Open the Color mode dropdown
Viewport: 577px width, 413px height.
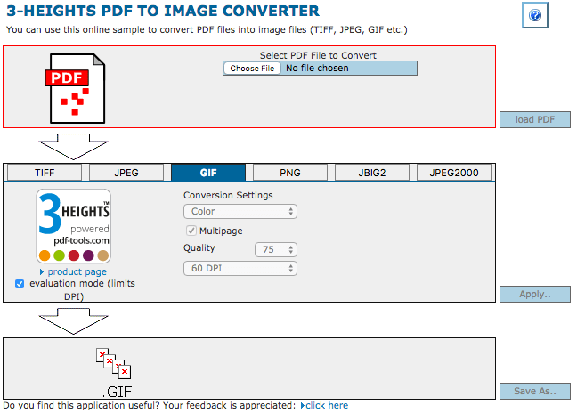pos(240,212)
